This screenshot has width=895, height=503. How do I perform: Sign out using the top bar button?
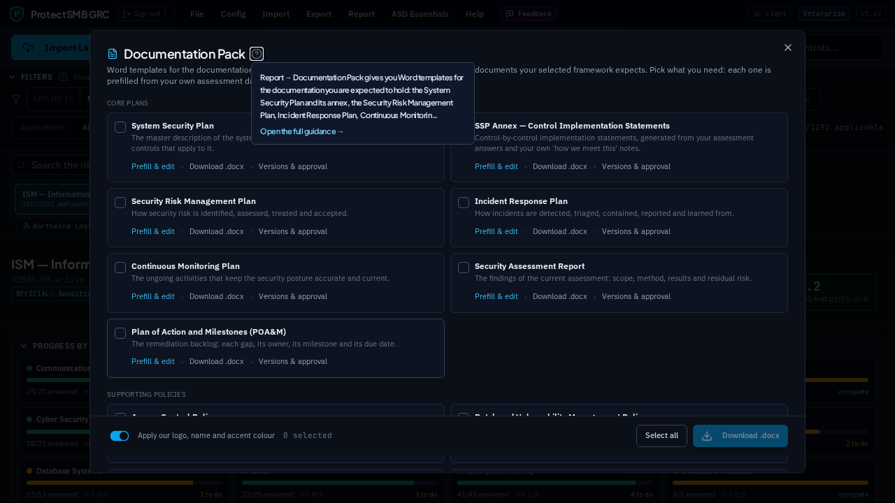(x=142, y=14)
